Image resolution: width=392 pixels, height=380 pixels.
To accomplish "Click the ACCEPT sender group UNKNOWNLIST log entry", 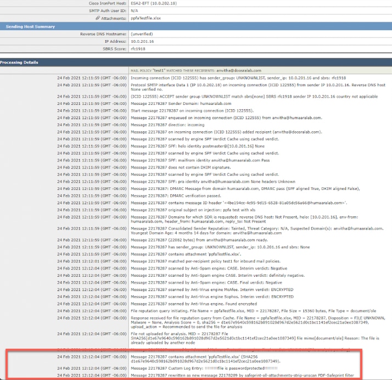I will click(254, 97).
